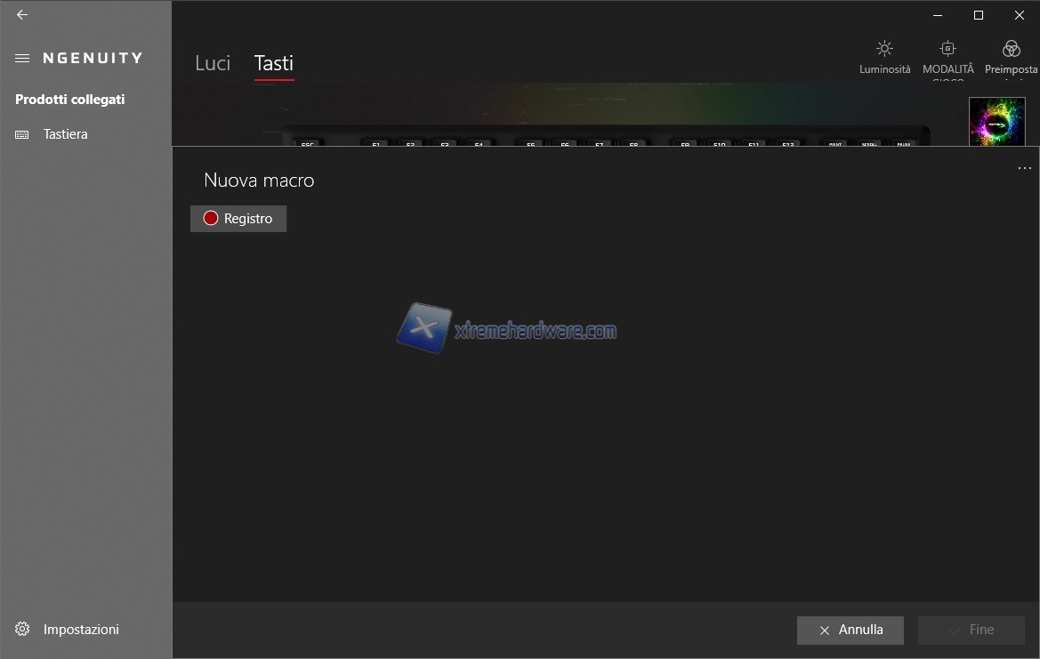Click the ESC key on keyboard preview
This screenshot has height=659, width=1040.
(x=308, y=142)
